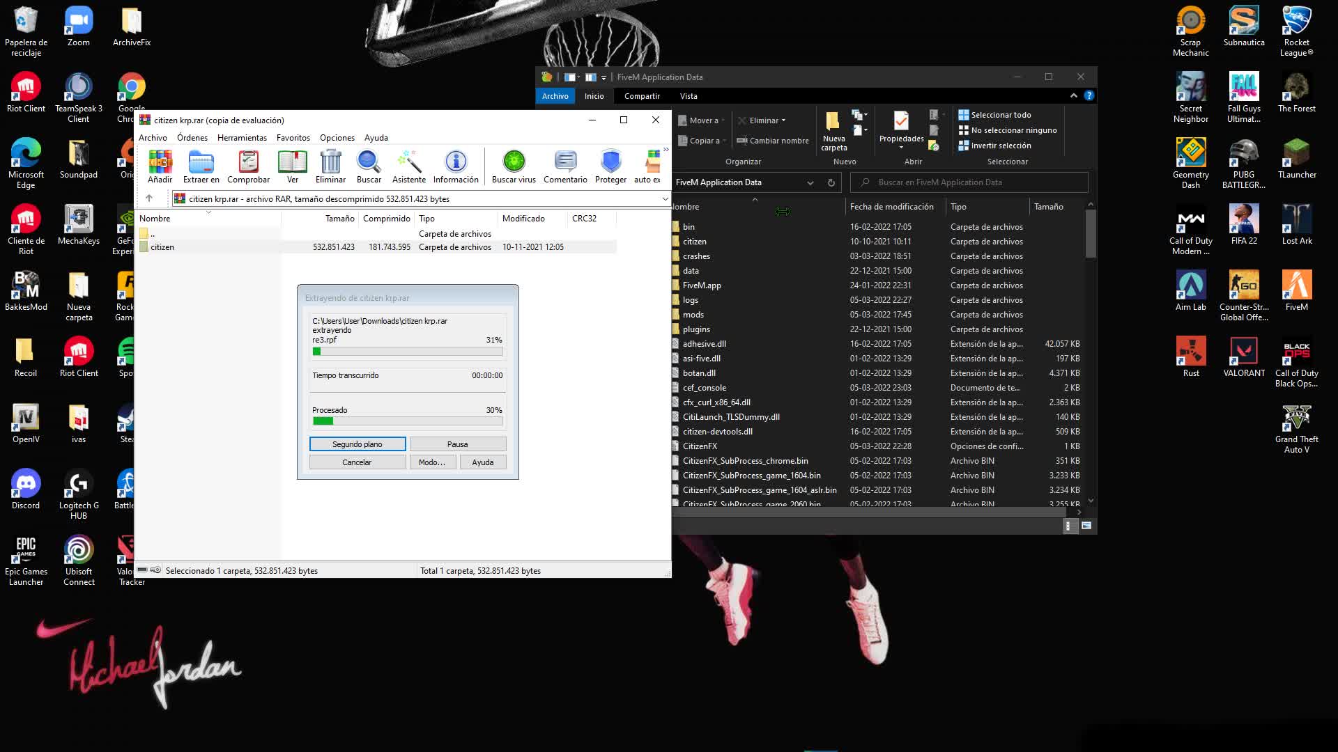Select the Extraer en tool in WinRAR
The image size is (1338, 752).
pos(201,167)
